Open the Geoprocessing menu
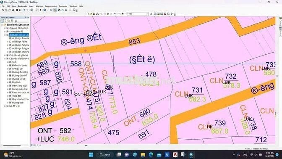The image size is (282, 159). tap(51, 6)
